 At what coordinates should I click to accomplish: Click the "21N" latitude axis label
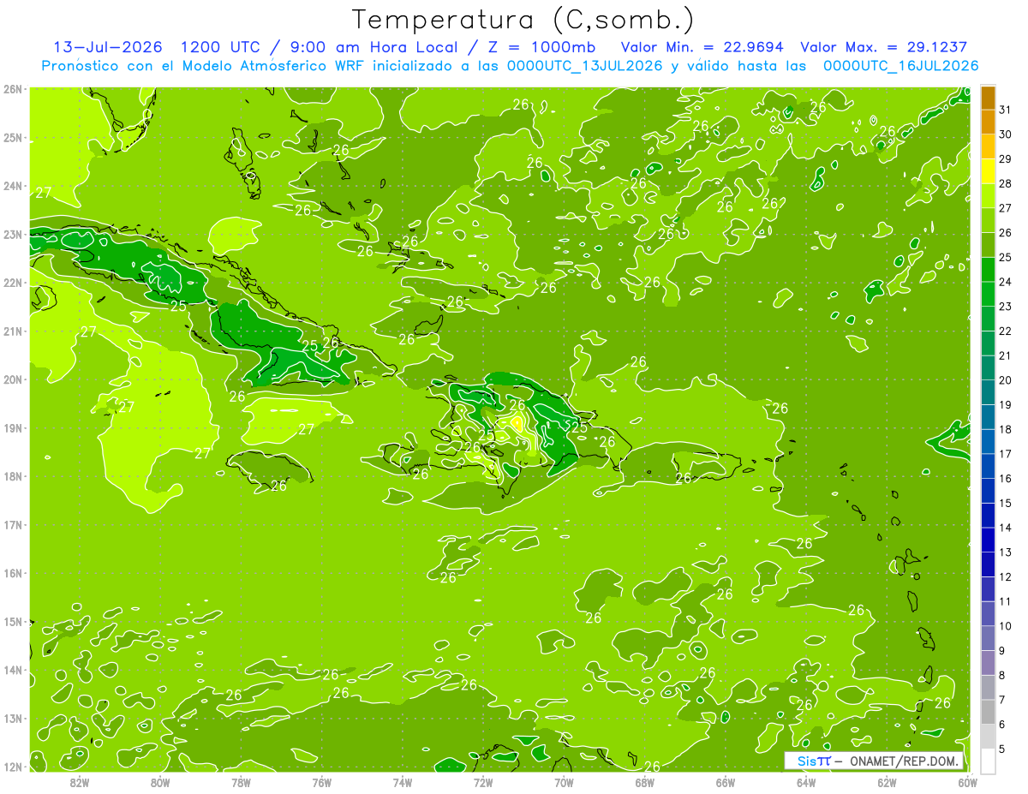coord(12,331)
